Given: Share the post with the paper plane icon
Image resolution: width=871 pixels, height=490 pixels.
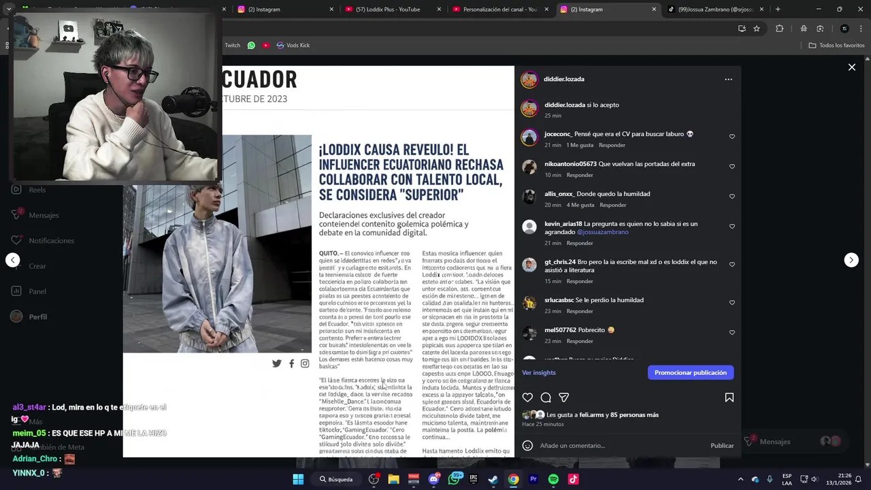Looking at the screenshot, I should point(563,397).
